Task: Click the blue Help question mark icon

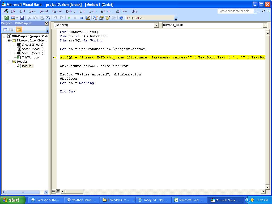Action: point(121,18)
